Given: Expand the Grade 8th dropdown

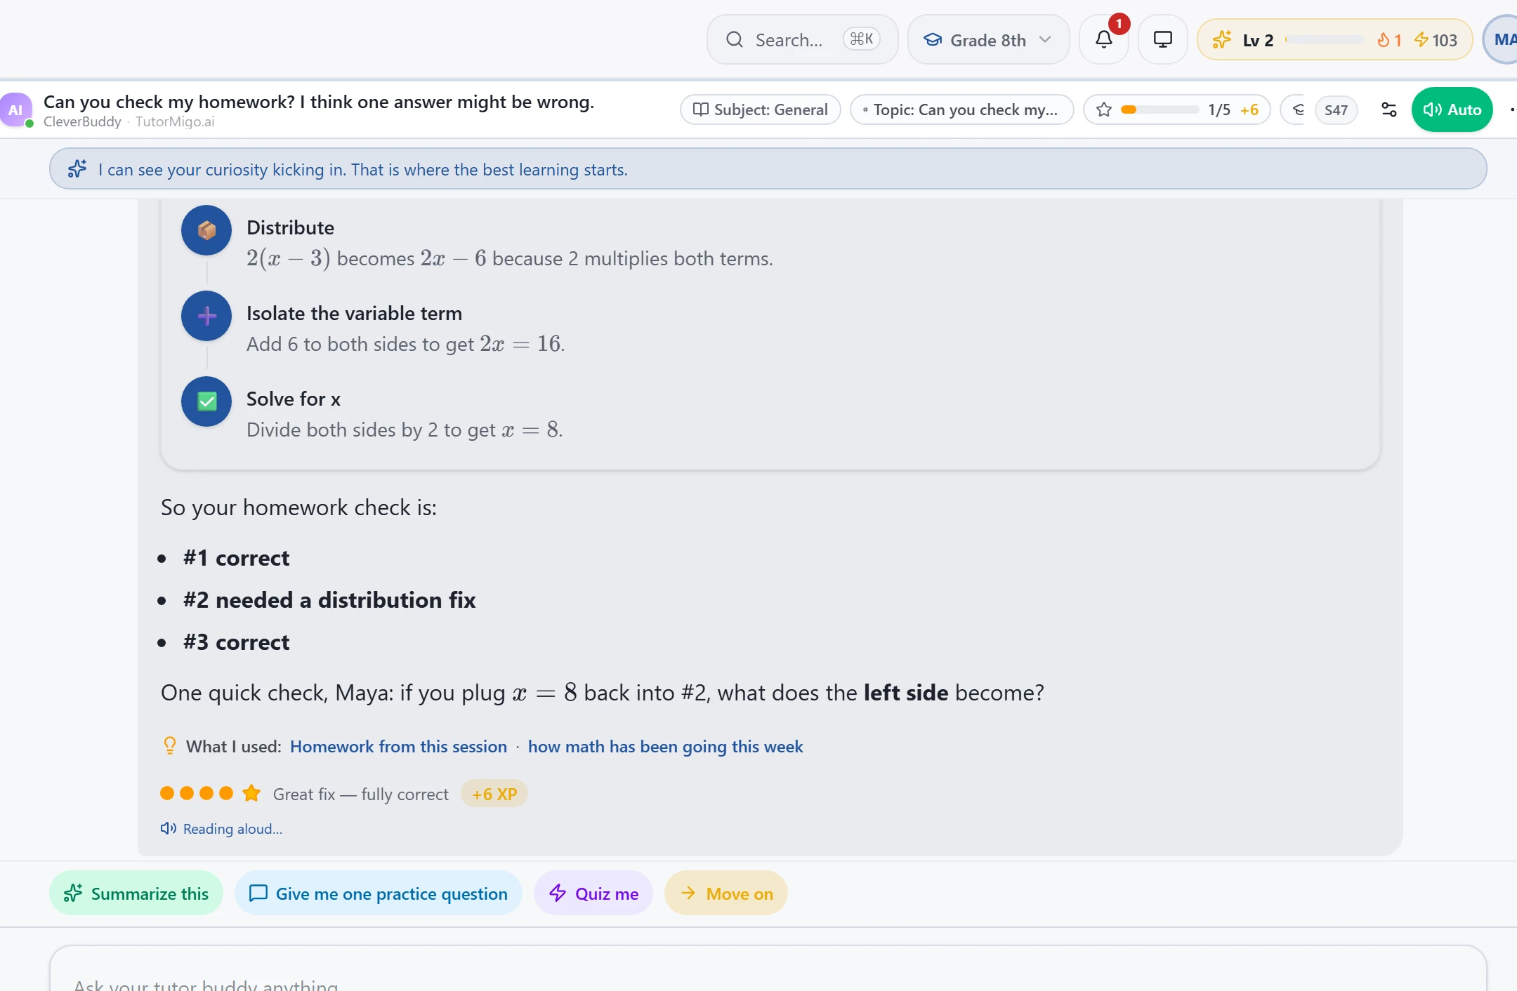Looking at the screenshot, I should [x=988, y=40].
